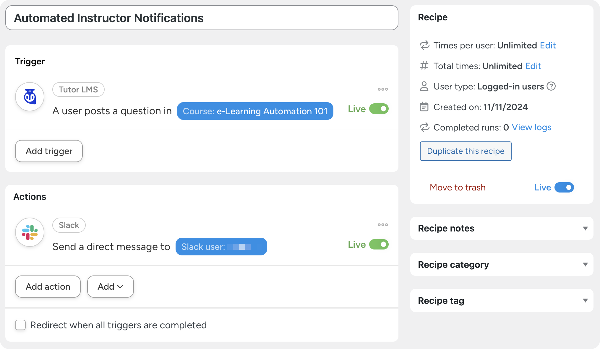This screenshot has height=349, width=600.
Task: Expand the Recipe category panel
Action: pos(585,265)
